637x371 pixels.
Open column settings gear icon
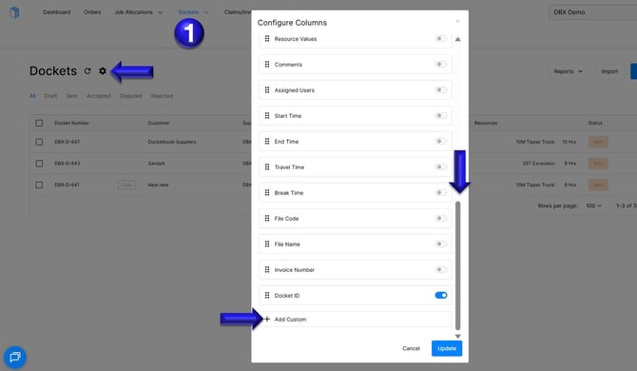point(103,70)
